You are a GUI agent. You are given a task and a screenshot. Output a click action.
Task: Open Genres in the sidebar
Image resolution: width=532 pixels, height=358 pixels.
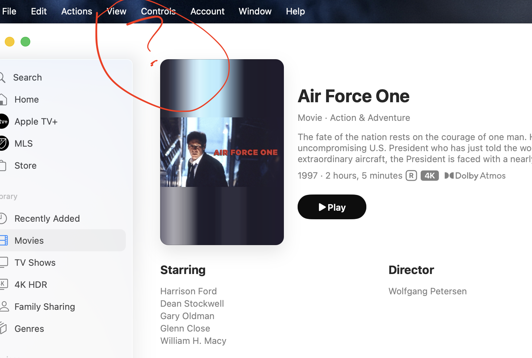coord(29,329)
